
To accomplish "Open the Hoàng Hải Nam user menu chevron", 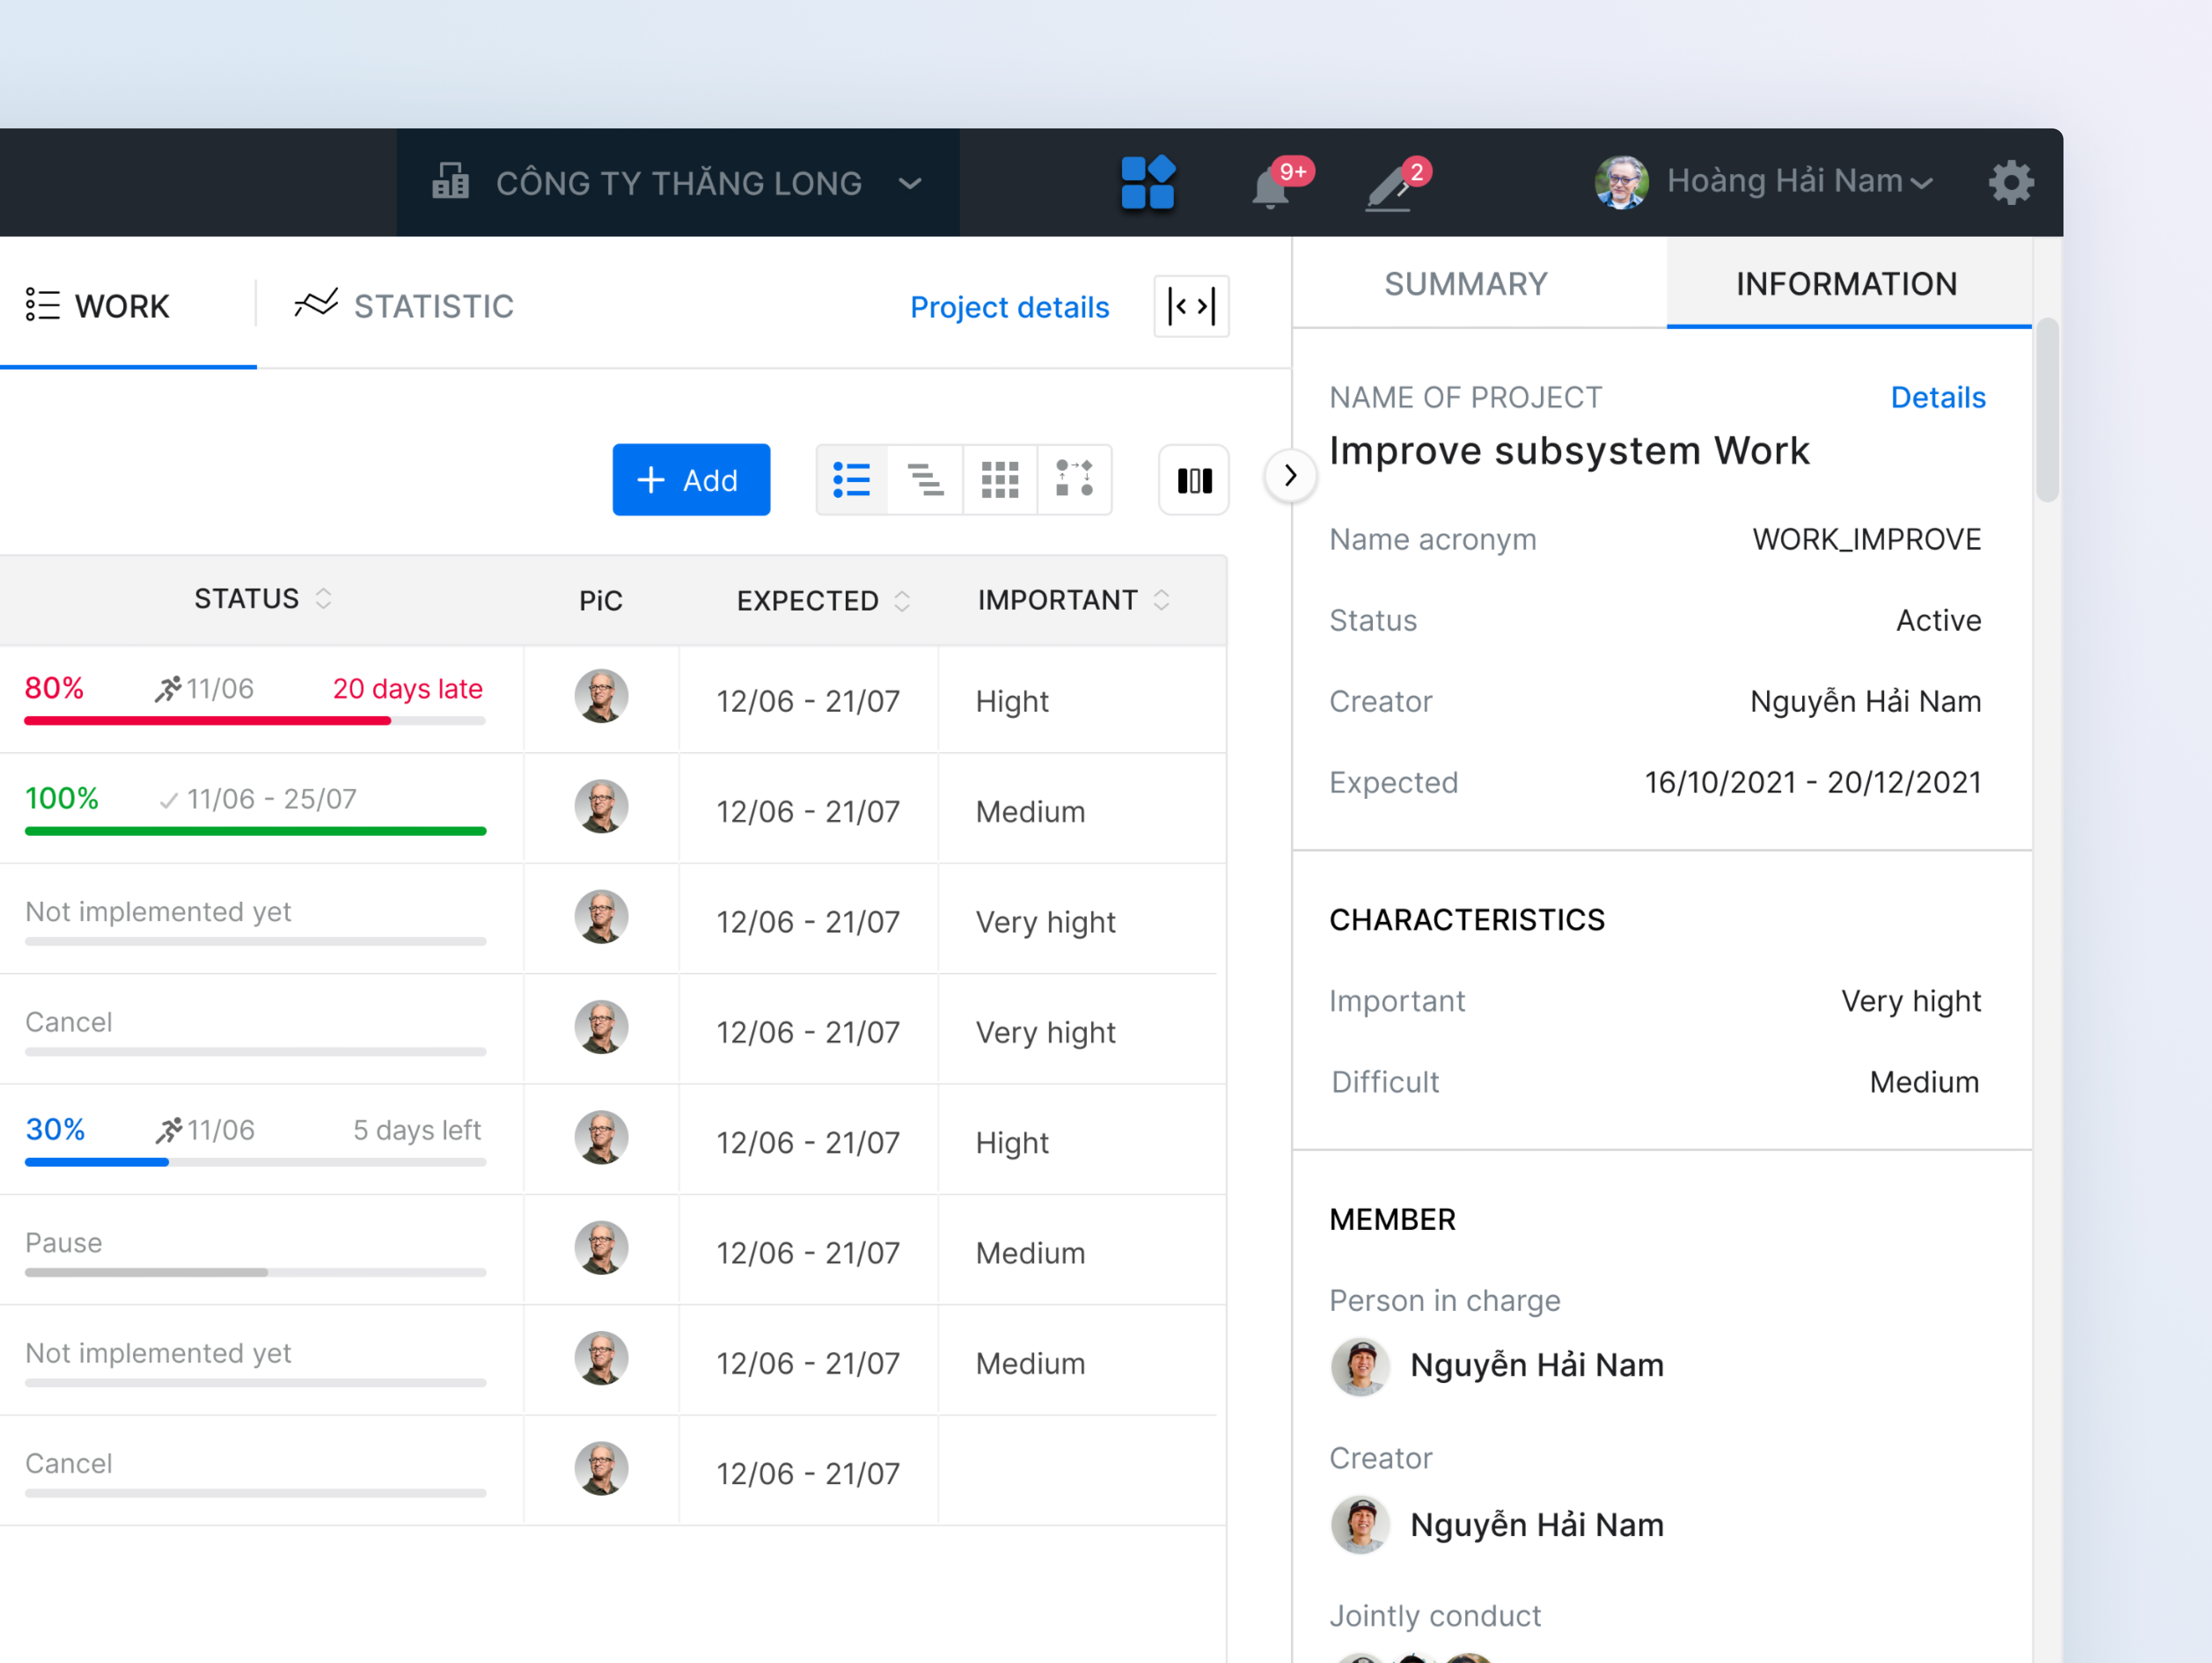I will click(x=1921, y=183).
